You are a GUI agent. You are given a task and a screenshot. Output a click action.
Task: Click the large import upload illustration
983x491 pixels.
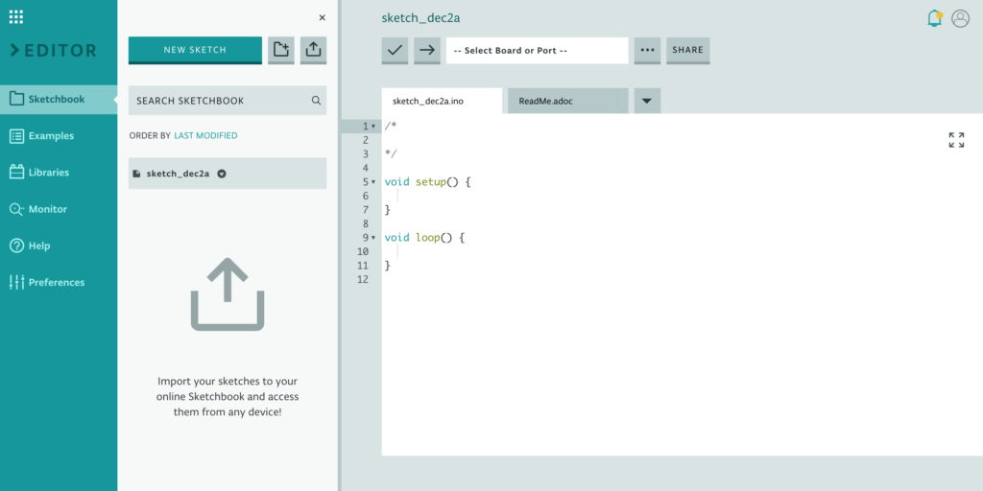tap(228, 294)
